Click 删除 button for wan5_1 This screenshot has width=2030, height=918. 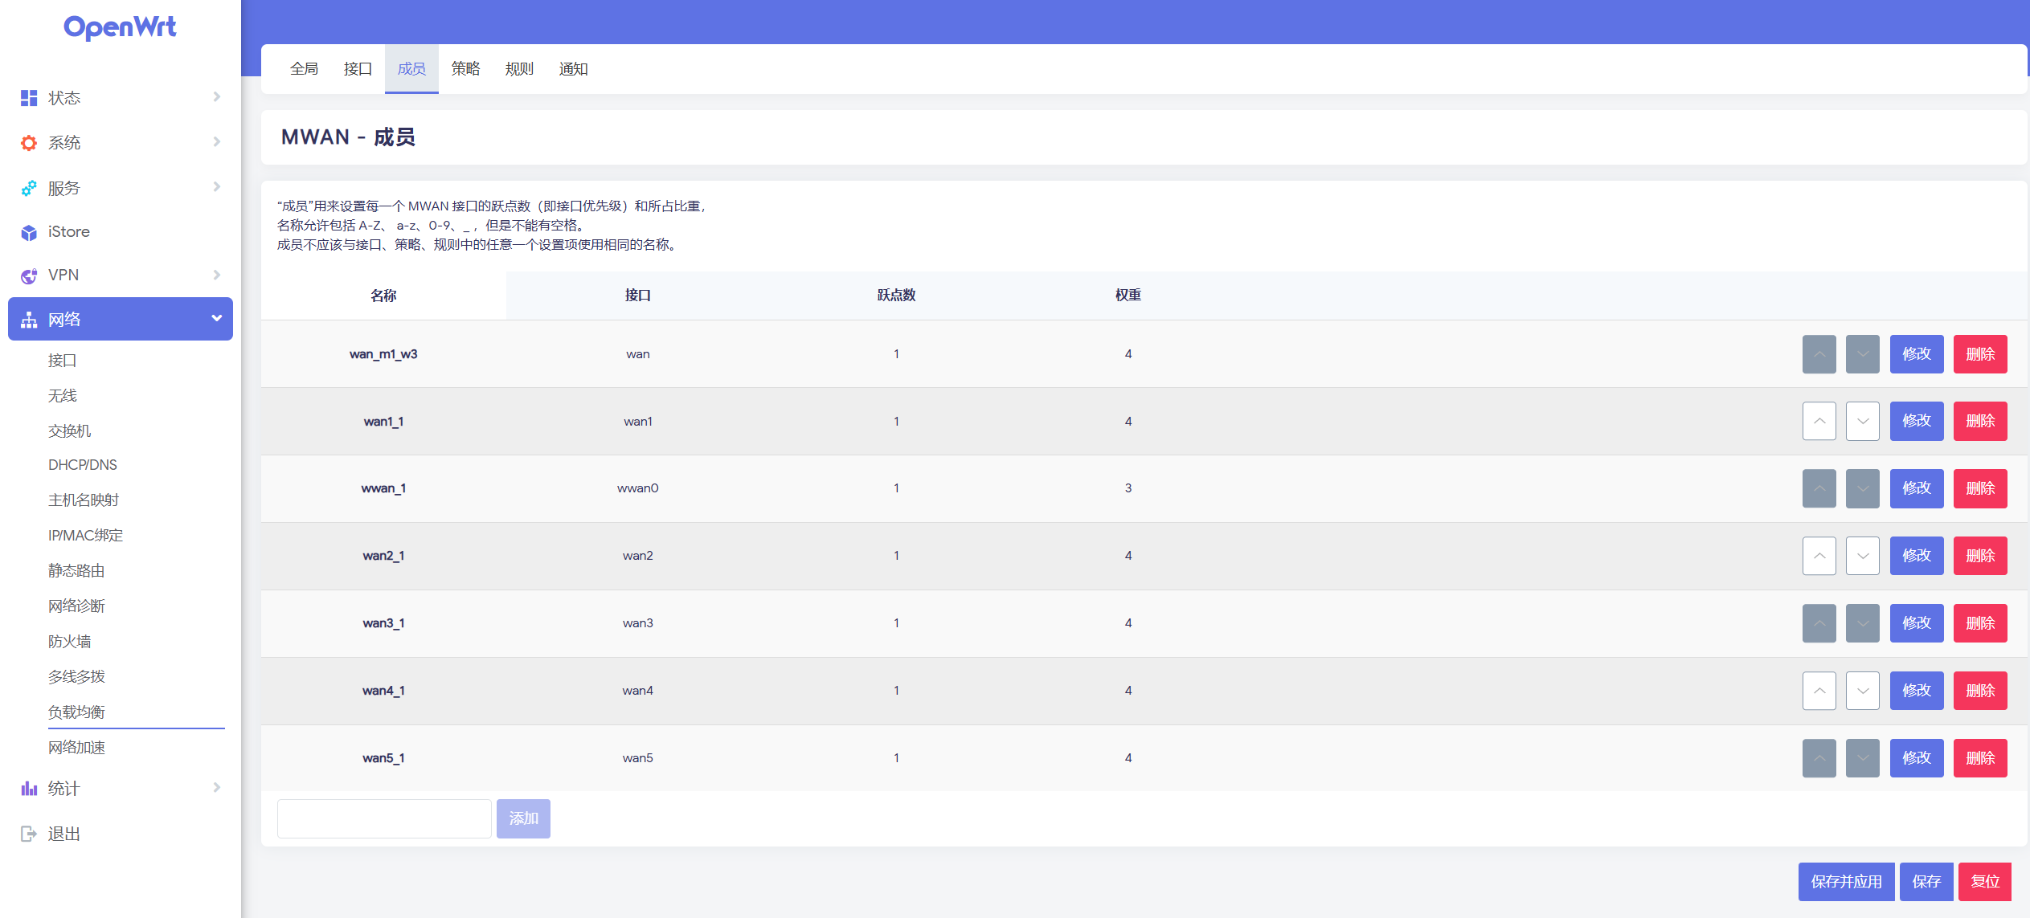[1979, 758]
